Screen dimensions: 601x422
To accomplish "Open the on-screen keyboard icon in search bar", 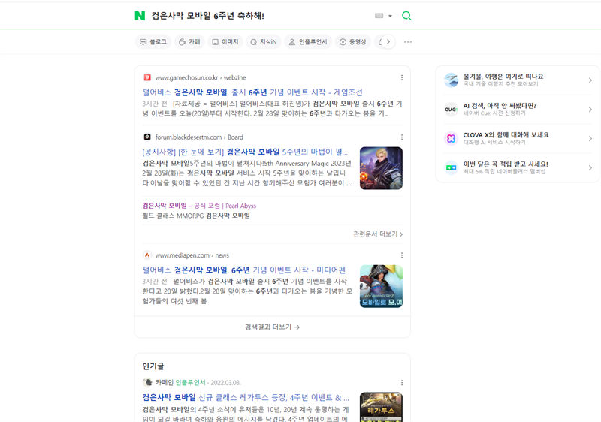I will tap(379, 16).
